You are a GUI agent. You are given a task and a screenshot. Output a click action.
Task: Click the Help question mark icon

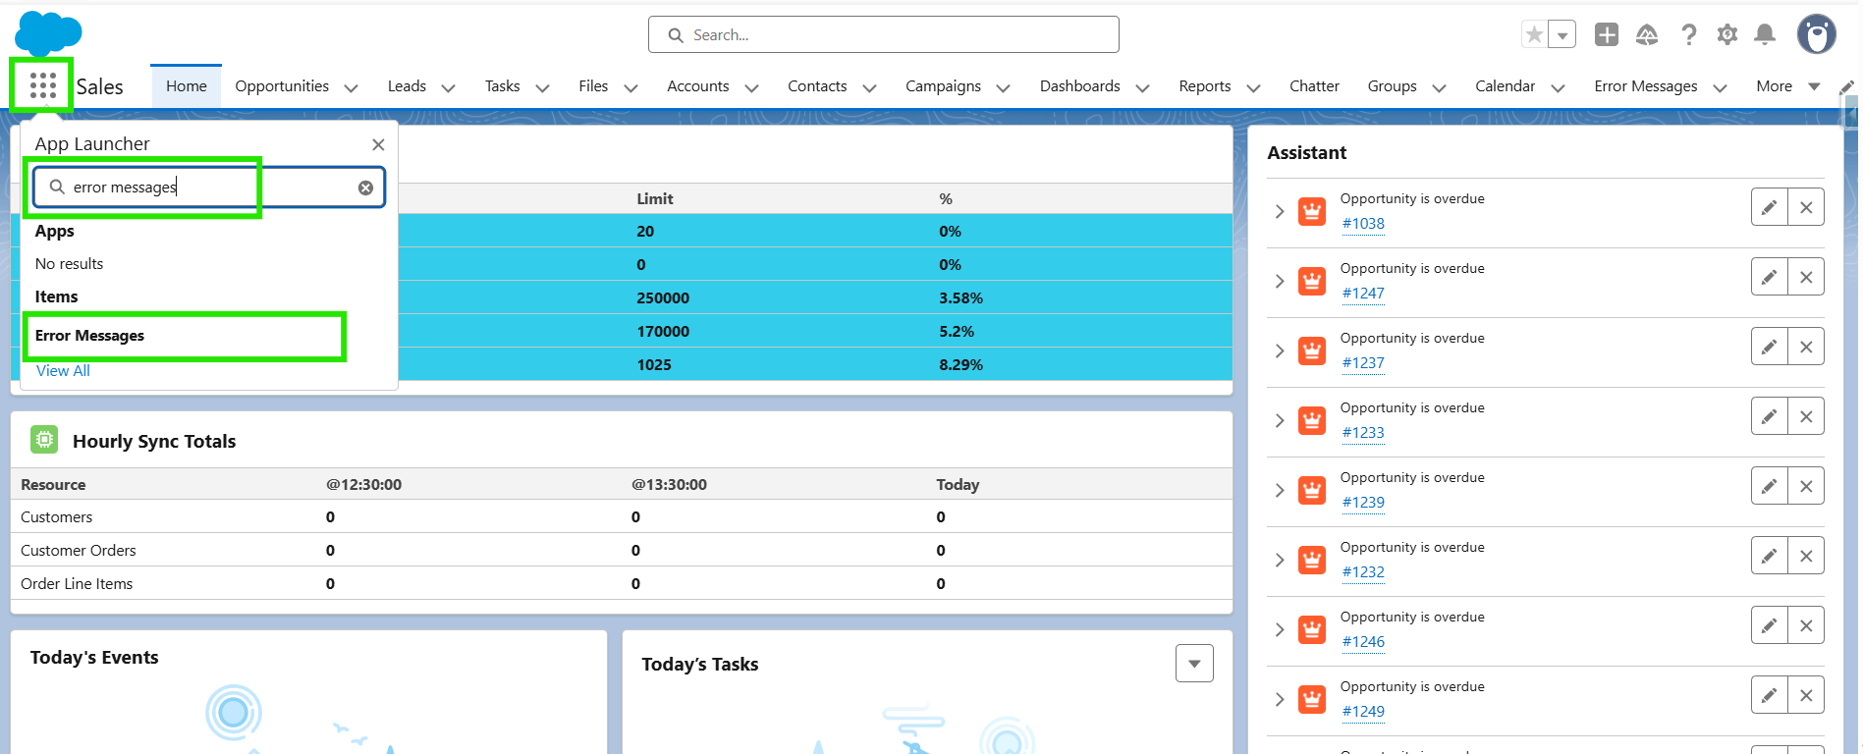pos(1688,35)
